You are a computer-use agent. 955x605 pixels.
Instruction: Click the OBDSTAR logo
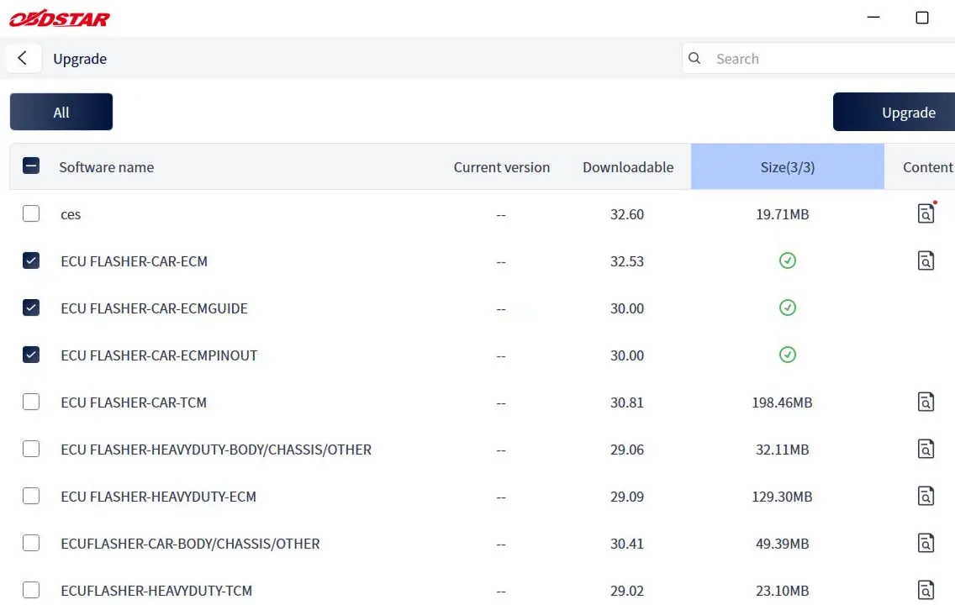(59, 18)
